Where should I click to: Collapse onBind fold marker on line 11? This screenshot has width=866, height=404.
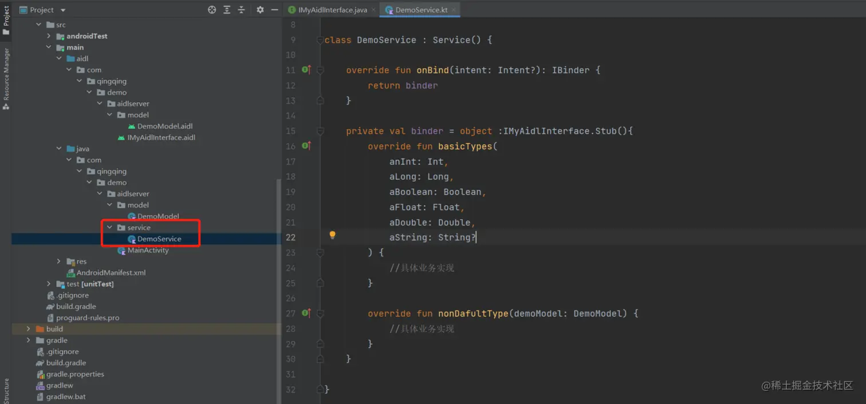click(x=320, y=70)
